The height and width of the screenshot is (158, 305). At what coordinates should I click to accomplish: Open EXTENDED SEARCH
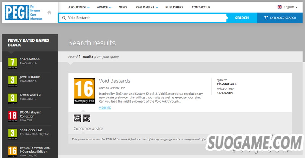(280, 18)
